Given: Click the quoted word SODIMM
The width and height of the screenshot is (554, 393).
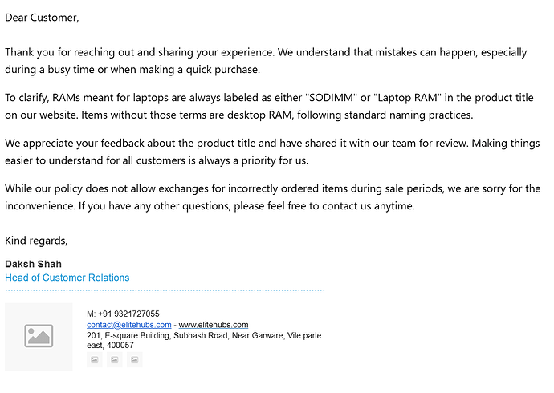Looking at the screenshot, I should (331, 98).
